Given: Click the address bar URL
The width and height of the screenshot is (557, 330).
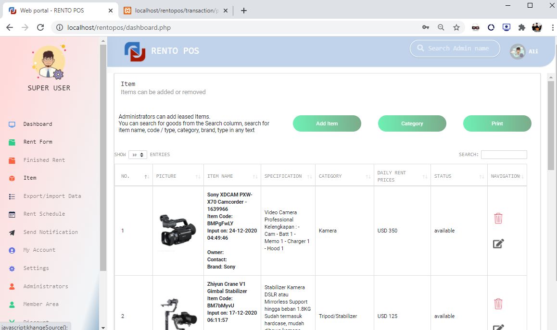Looking at the screenshot, I should point(119,27).
